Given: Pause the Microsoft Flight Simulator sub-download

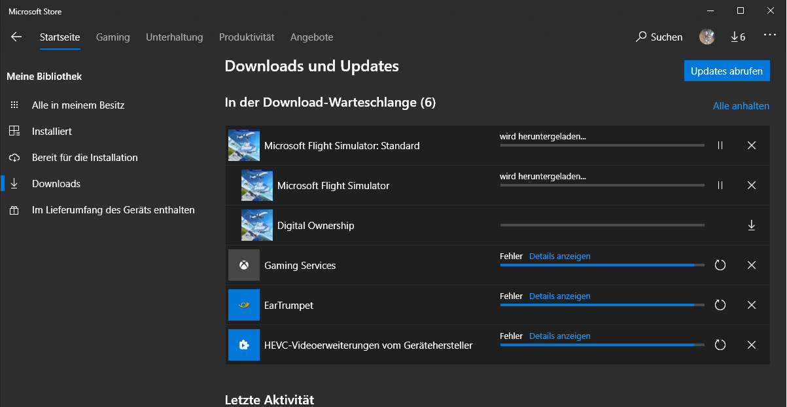Looking at the screenshot, I should point(720,185).
